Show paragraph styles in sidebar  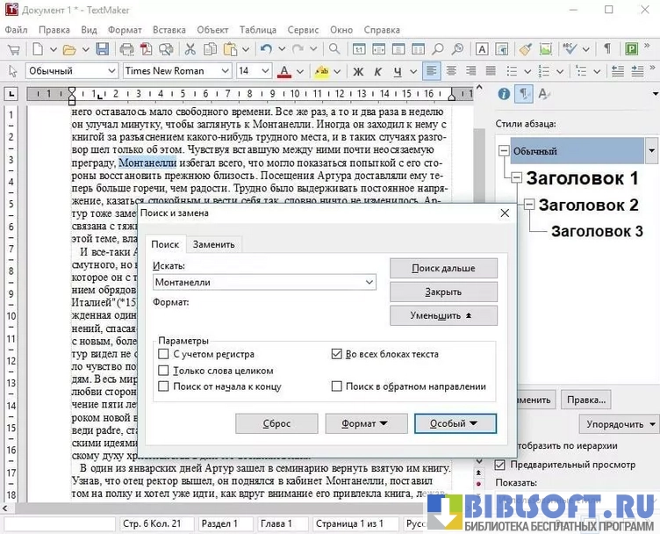525,94
